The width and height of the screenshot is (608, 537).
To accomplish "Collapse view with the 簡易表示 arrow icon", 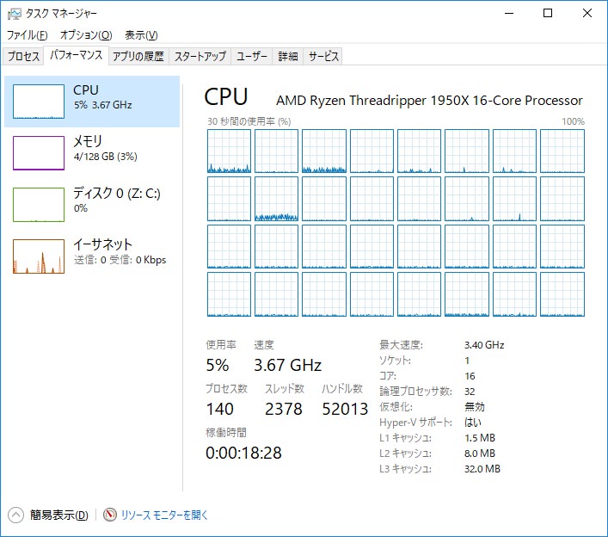I will tap(15, 515).
